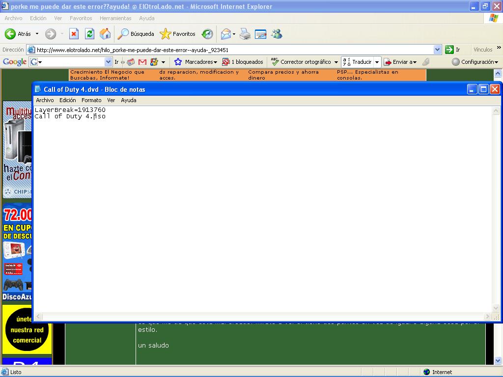503x377 pixels.
Task: Expand the Vínculos chevron
Action: coord(499,48)
